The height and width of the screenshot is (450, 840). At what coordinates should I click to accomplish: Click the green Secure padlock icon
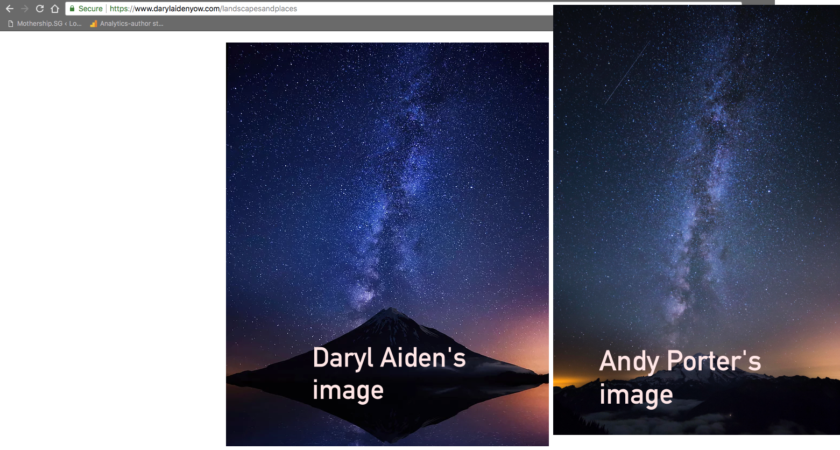tap(72, 9)
